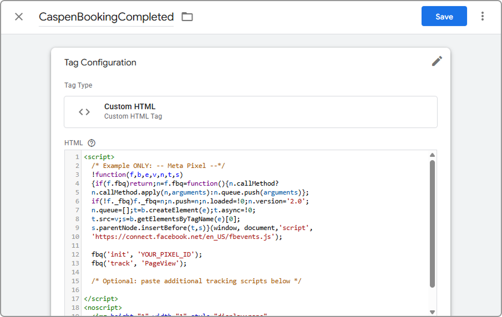Click the folder icon beside the tag name

pyautogui.click(x=187, y=17)
